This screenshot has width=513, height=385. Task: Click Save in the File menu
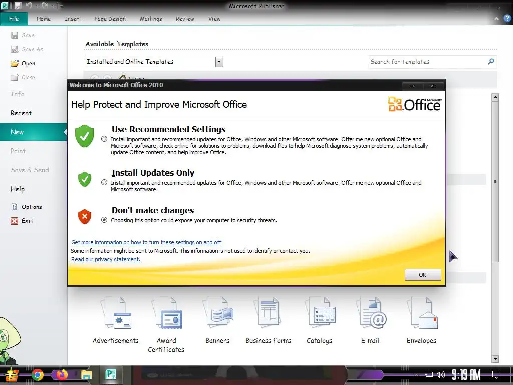tap(23, 35)
